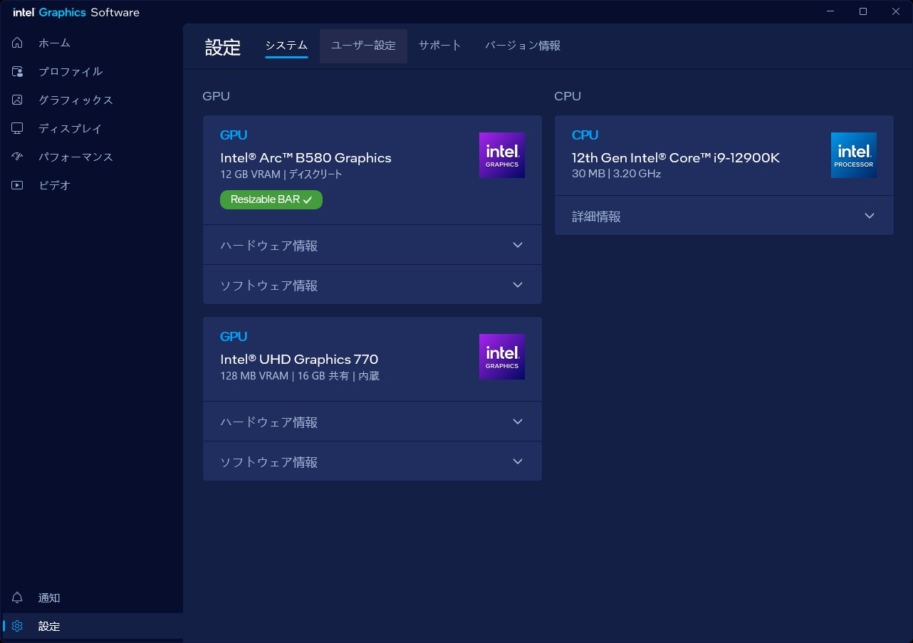913x643 pixels.
Task: Minimize the Intel Graphics Software window
Action: [x=831, y=11]
